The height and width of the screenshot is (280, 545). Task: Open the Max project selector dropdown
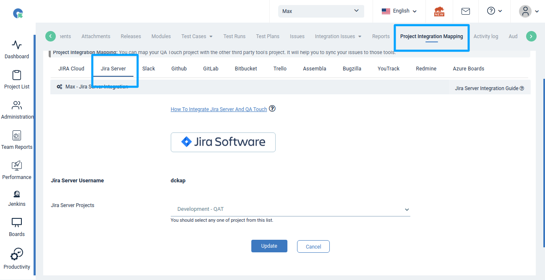321,11
